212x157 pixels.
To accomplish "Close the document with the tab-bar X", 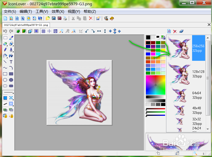I will click(x=209, y=25).
